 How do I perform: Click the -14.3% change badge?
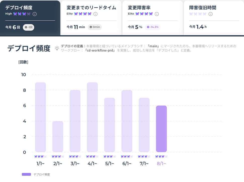[x=153, y=27]
